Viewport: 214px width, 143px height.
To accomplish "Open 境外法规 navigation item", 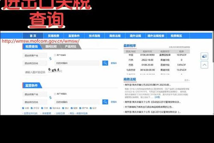I will coord(135,36).
